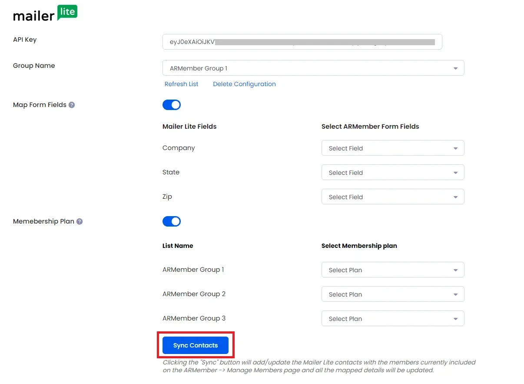Screen dimensions: 524x384
Task: Click the Memebership Plan label text
Action: (x=43, y=221)
